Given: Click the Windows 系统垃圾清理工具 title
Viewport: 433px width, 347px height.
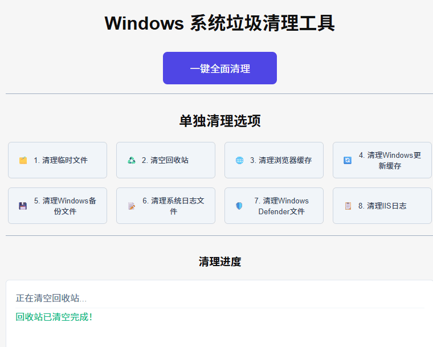Looking at the screenshot, I should (220, 23).
